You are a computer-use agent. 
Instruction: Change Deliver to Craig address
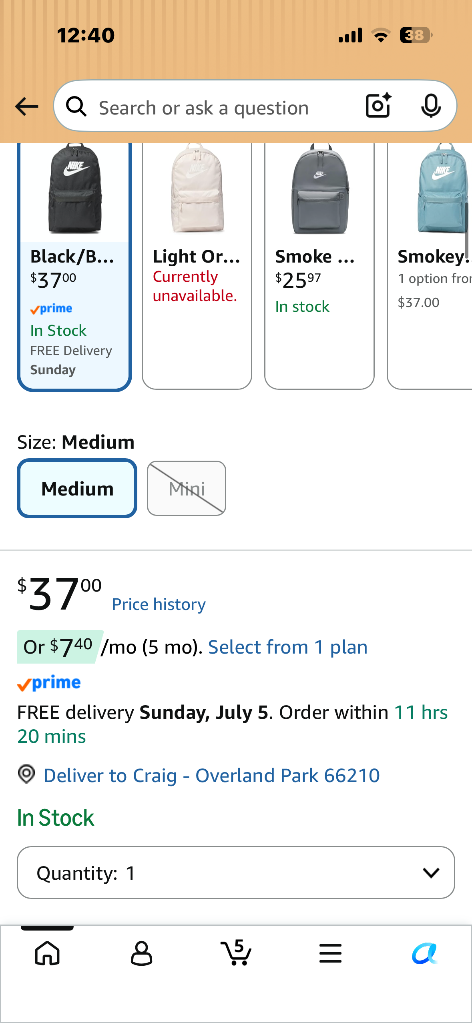(211, 775)
